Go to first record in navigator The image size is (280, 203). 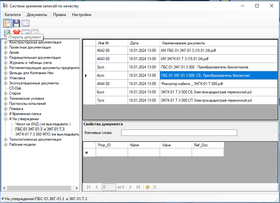[89, 187]
